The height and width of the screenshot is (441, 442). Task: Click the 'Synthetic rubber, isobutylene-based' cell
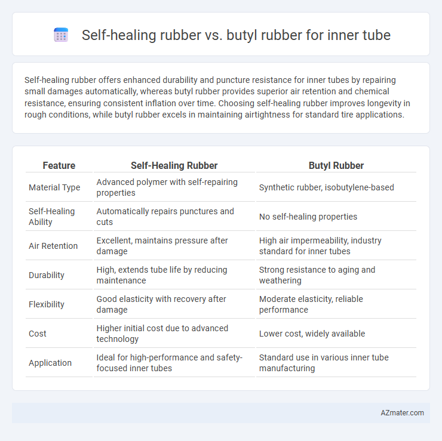[327, 187]
